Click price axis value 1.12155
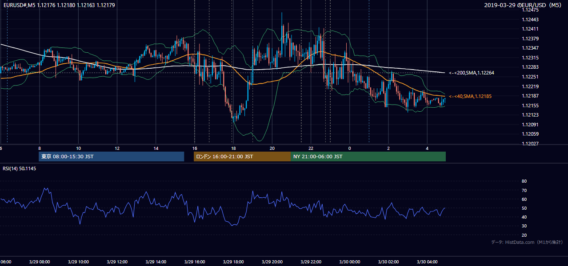The image size is (568, 266). pos(531,106)
